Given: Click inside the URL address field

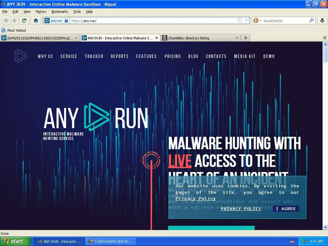Looking at the screenshot, I should click(x=154, y=20).
